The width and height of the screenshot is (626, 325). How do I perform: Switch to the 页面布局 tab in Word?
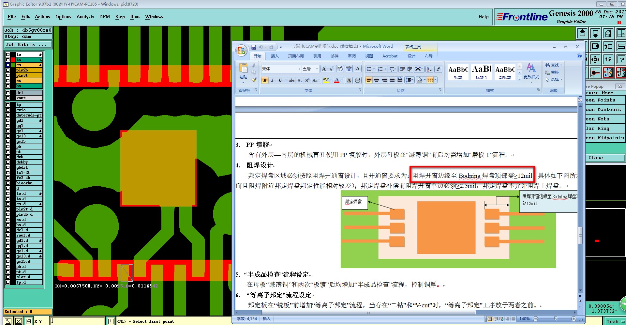pyautogui.click(x=296, y=56)
